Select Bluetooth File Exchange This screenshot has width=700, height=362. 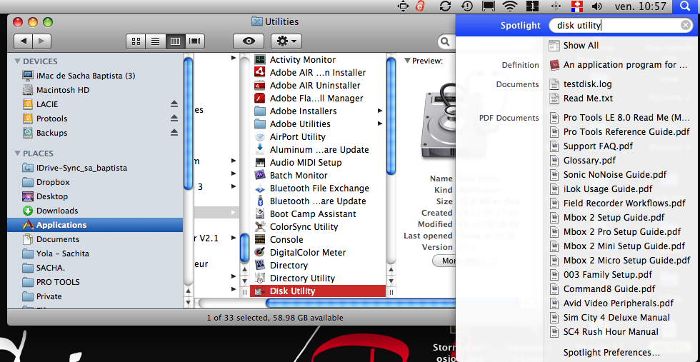[x=319, y=188]
